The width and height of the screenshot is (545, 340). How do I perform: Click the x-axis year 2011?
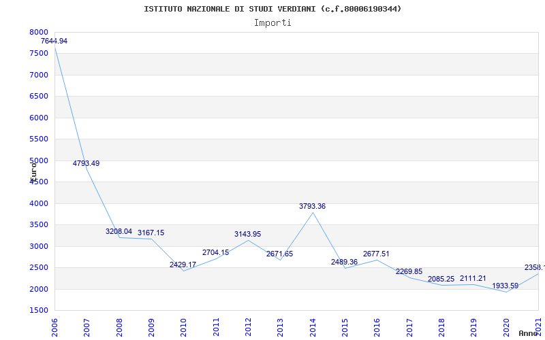tap(216, 328)
